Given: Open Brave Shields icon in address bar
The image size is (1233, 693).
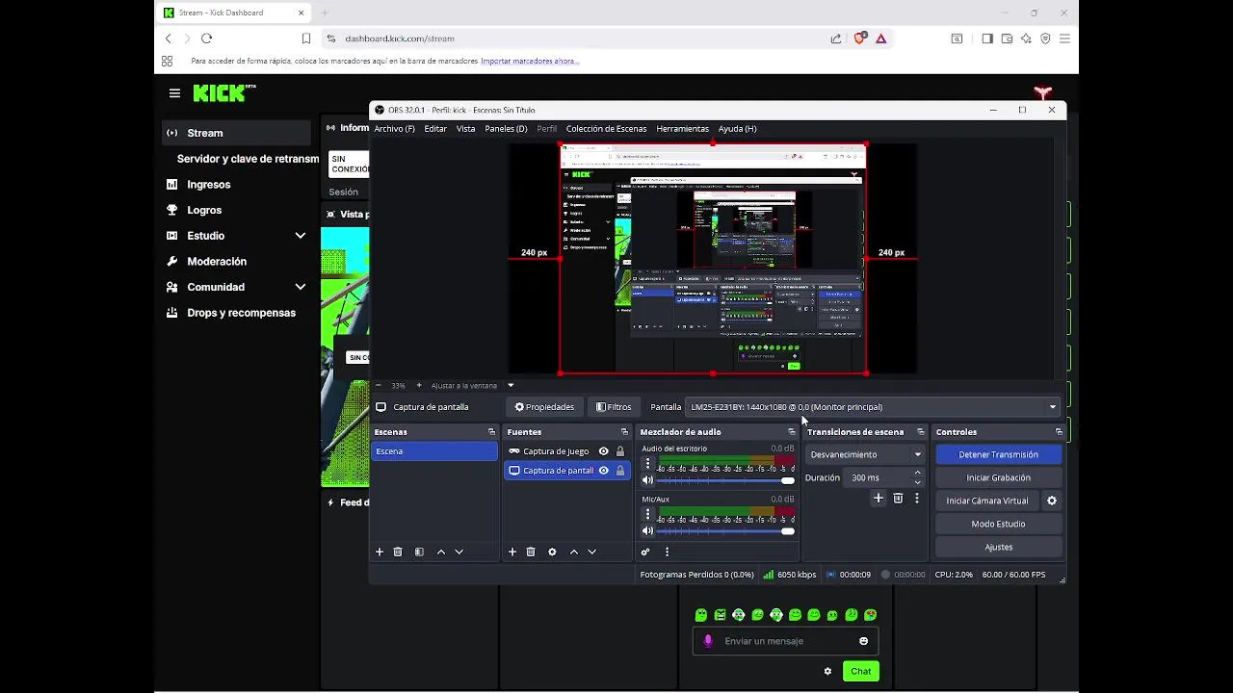Looking at the screenshot, I should coord(859,38).
